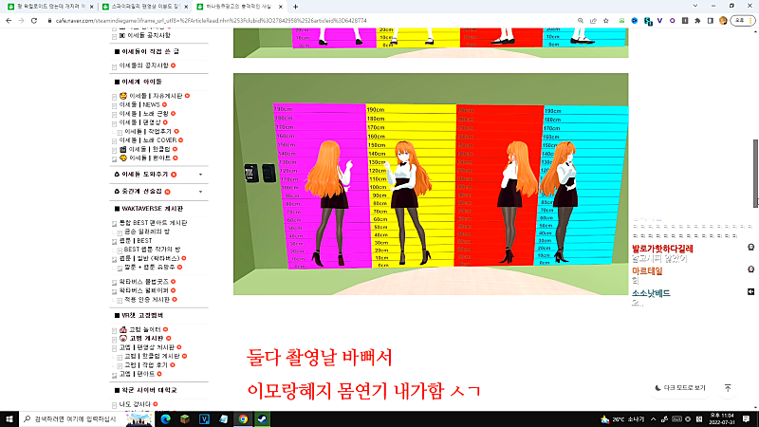Open the tab search chevron
Viewport: 759px width, 427px height.
(695, 6)
